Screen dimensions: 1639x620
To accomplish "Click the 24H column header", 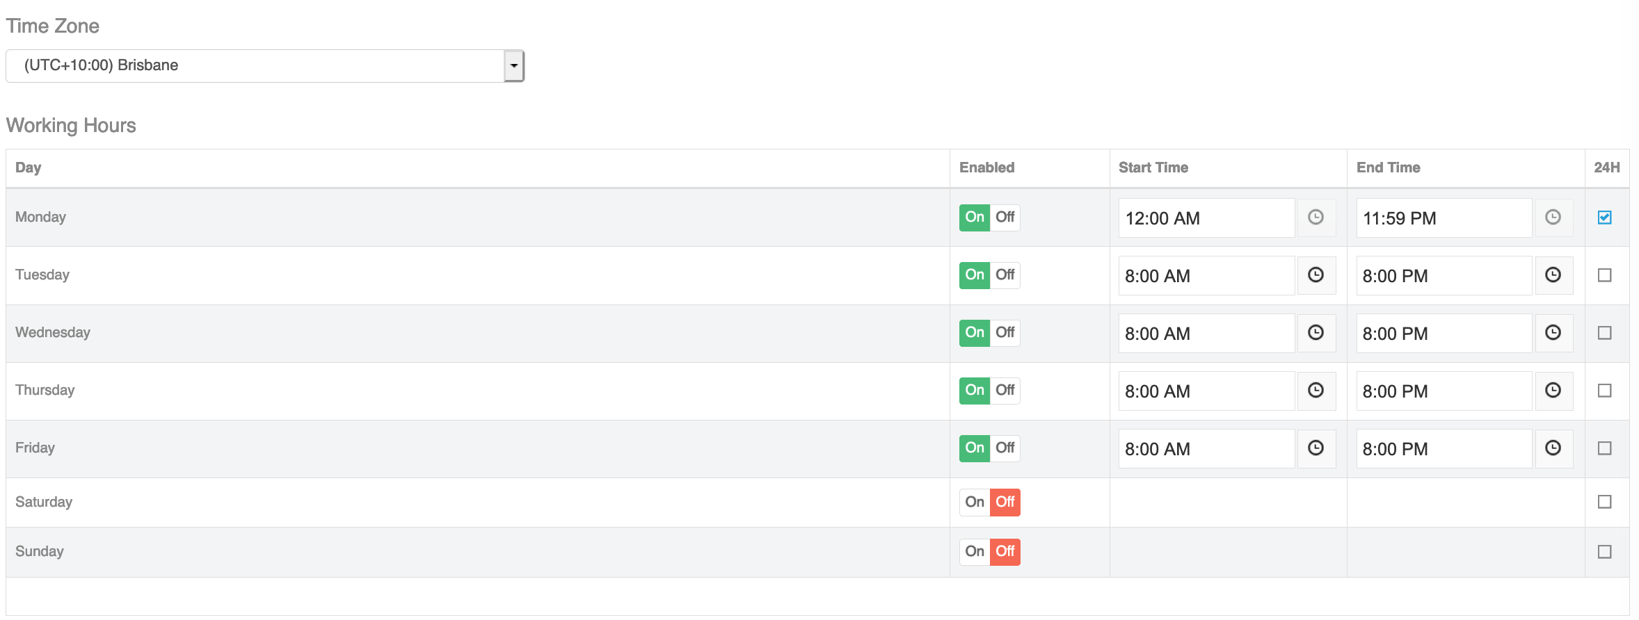I will pyautogui.click(x=1607, y=168).
